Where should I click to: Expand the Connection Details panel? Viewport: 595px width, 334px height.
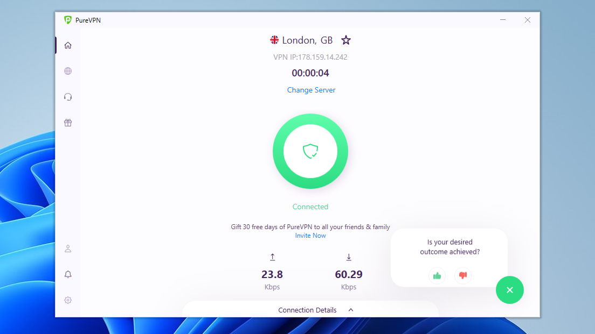click(x=310, y=310)
